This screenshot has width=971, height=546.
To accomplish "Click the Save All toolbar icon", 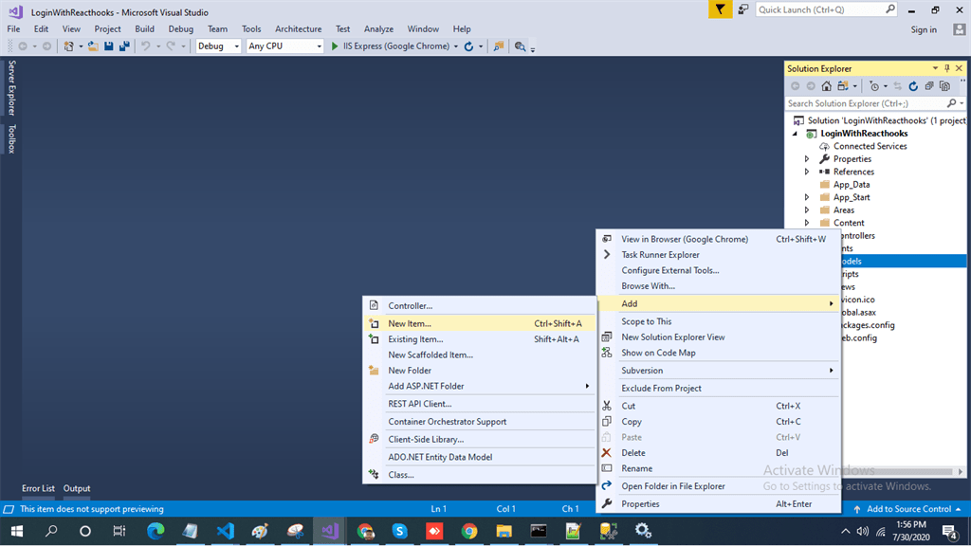I will pos(124,46).
